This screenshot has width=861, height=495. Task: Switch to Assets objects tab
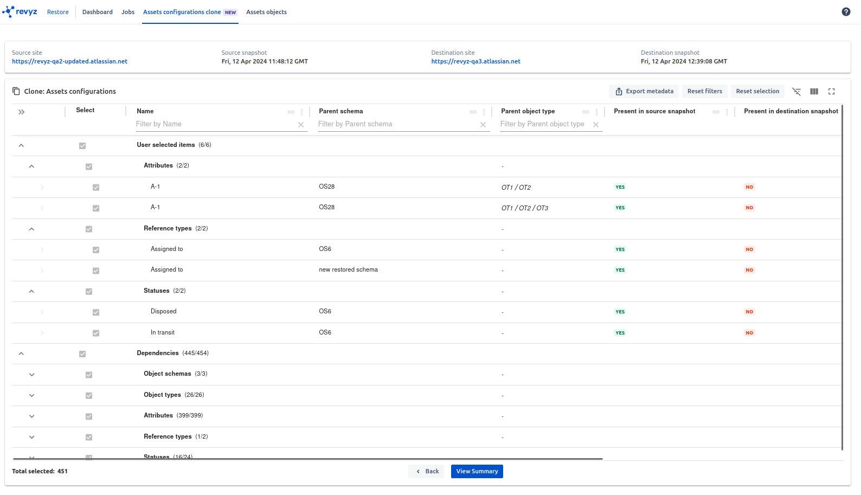266,12
